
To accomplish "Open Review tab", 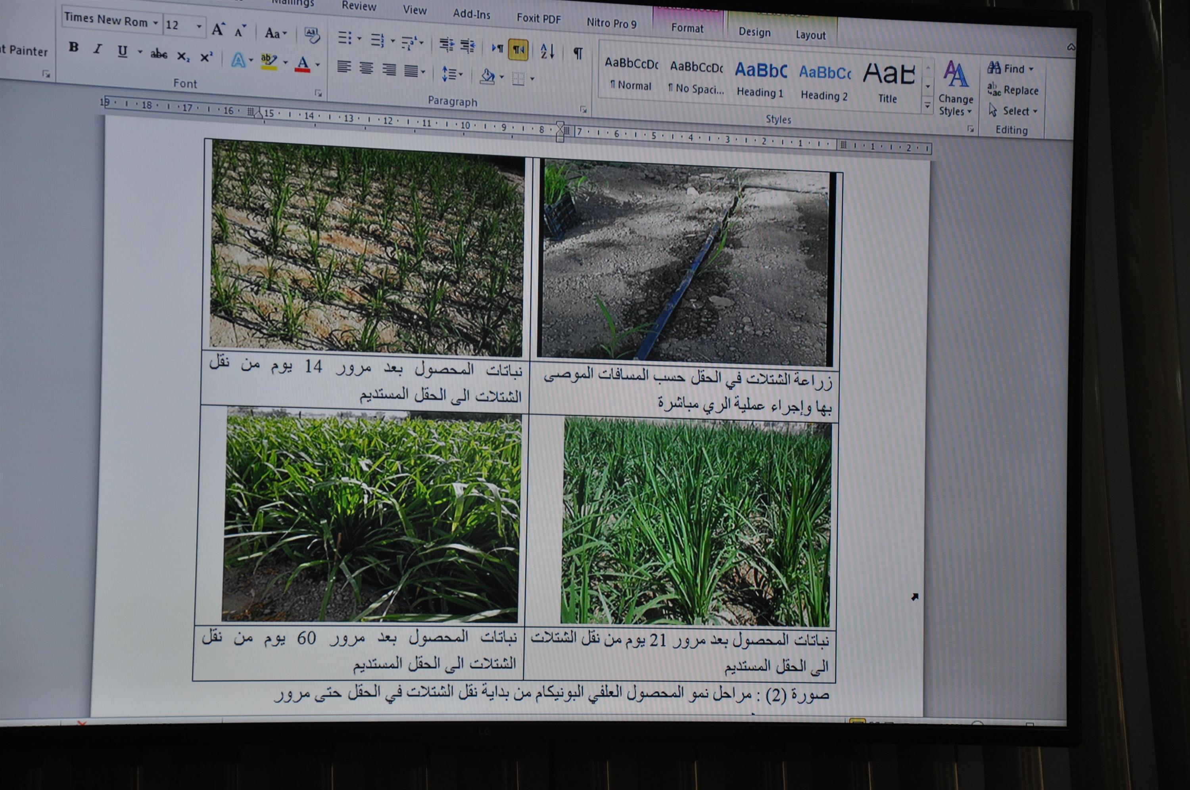I will 359,7.
